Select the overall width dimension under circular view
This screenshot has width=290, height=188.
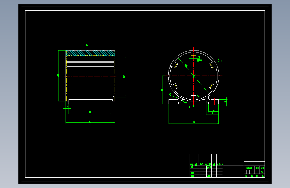pos(194,123)
